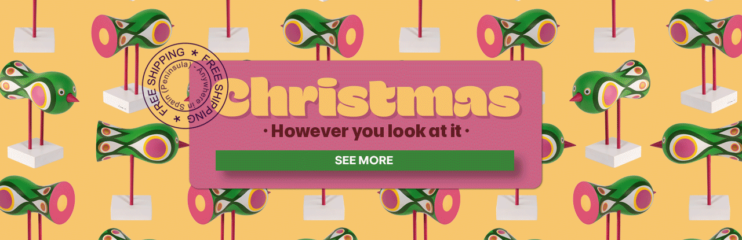
Task: Click the white block base in top-left corner
Action: (x=34, y=39)
